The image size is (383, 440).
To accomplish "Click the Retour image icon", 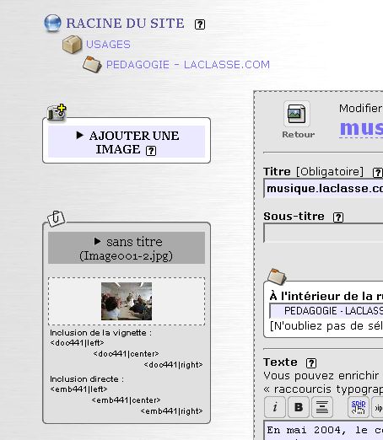I will (297, 114).
